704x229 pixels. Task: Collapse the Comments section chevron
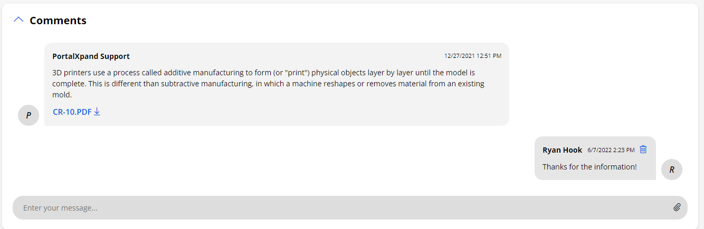18,20
